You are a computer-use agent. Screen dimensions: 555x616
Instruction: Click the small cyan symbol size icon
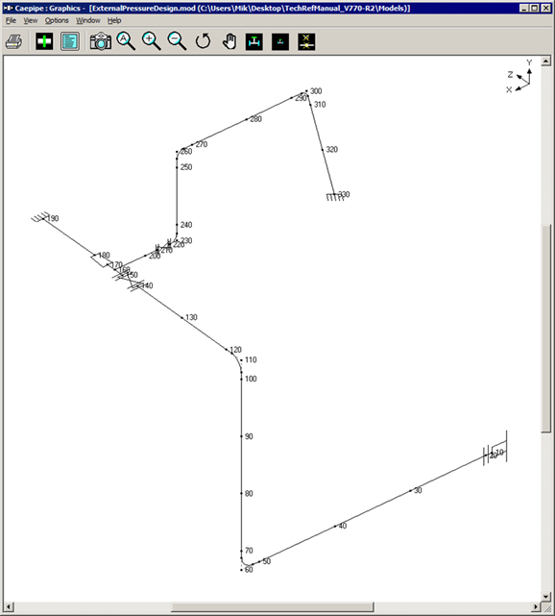(280, 41)
